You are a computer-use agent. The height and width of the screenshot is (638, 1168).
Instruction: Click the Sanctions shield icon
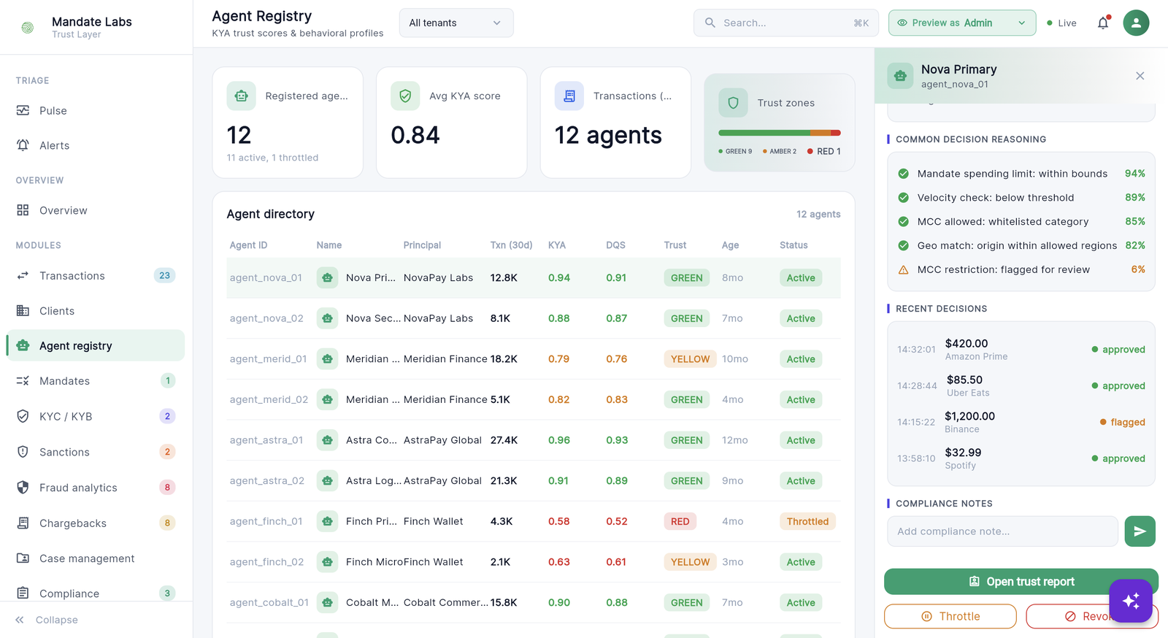pyautogui.click(x=23, y=452)
